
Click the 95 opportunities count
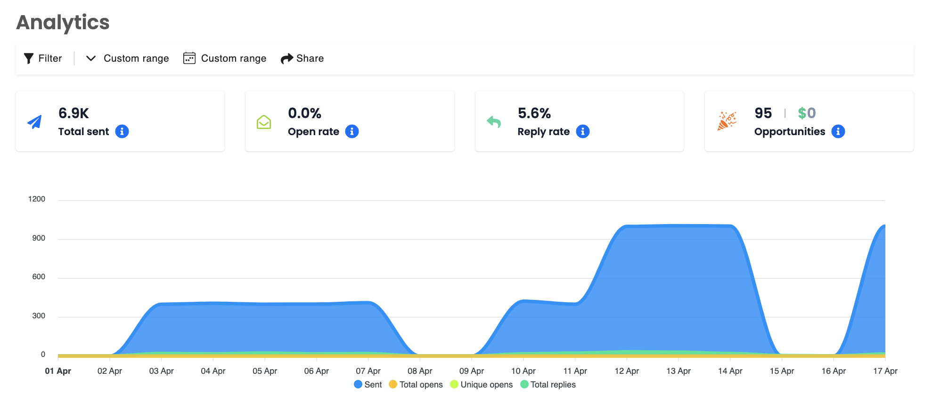[763, 113]
